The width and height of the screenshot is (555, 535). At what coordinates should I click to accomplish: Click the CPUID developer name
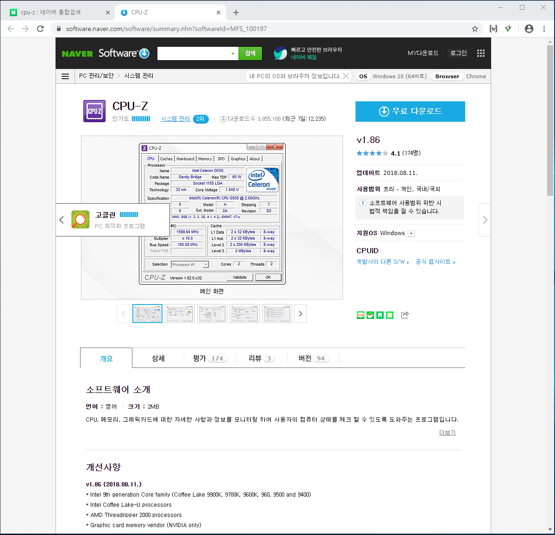(368, 250)
